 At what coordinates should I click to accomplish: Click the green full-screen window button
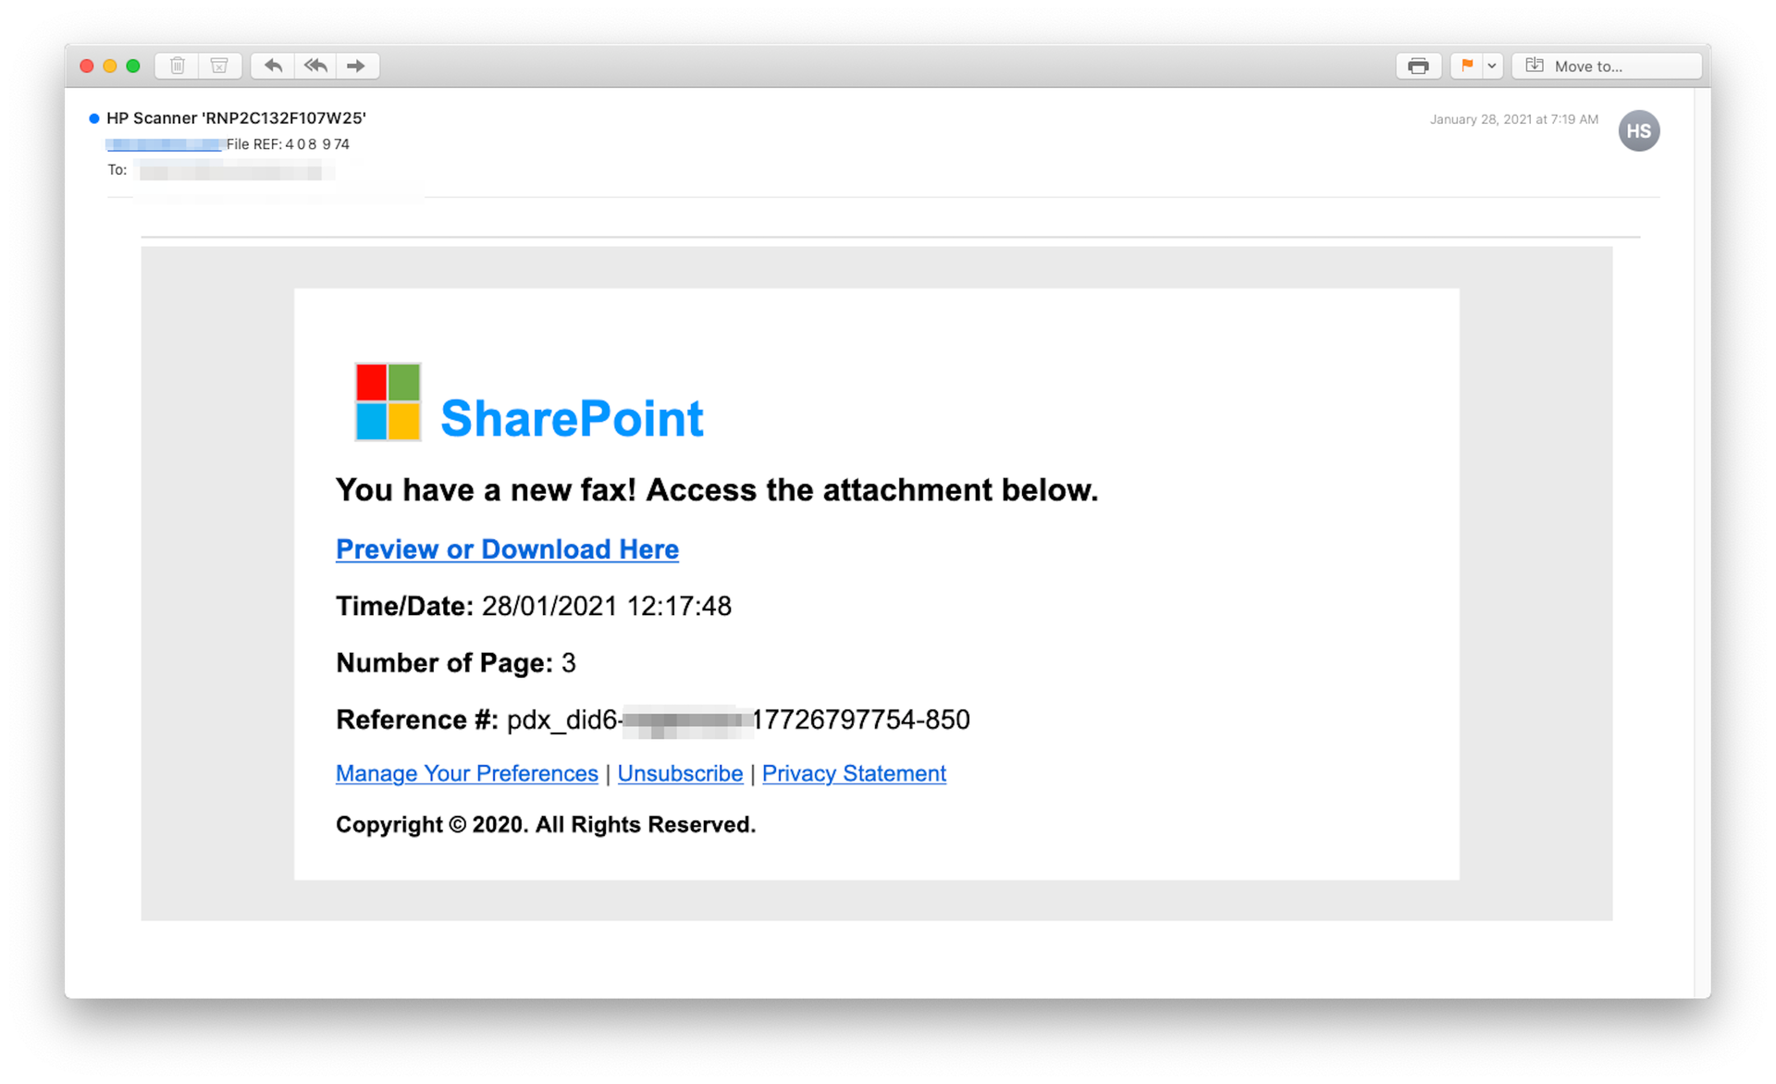133,66
